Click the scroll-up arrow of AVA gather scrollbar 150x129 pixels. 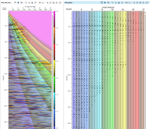pos(146,12)
